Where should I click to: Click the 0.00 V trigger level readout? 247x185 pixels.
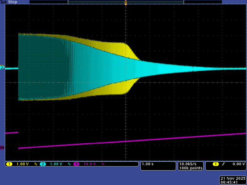(x=237, y=164)
